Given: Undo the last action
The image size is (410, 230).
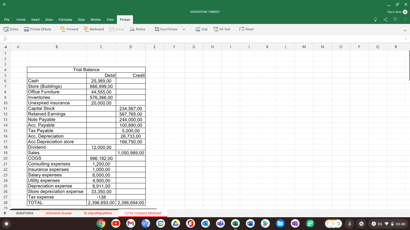Looking at the screenshot, I should [x=394, y=19].
